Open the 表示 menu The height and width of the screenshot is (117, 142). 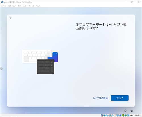19,6
